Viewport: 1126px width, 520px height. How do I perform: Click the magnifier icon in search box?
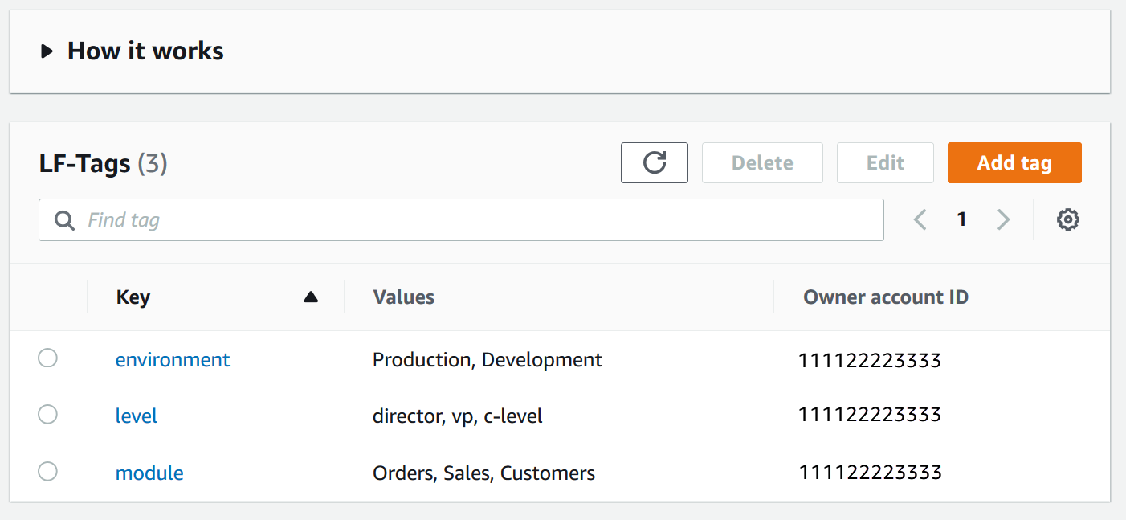pos(64,220)
